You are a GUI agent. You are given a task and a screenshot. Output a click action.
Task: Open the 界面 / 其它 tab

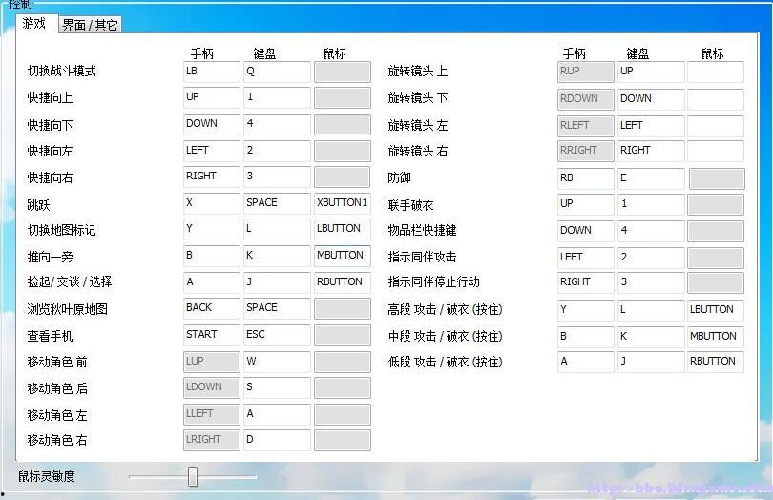(90, 25)
